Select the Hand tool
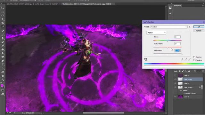 tap(3, 76)
